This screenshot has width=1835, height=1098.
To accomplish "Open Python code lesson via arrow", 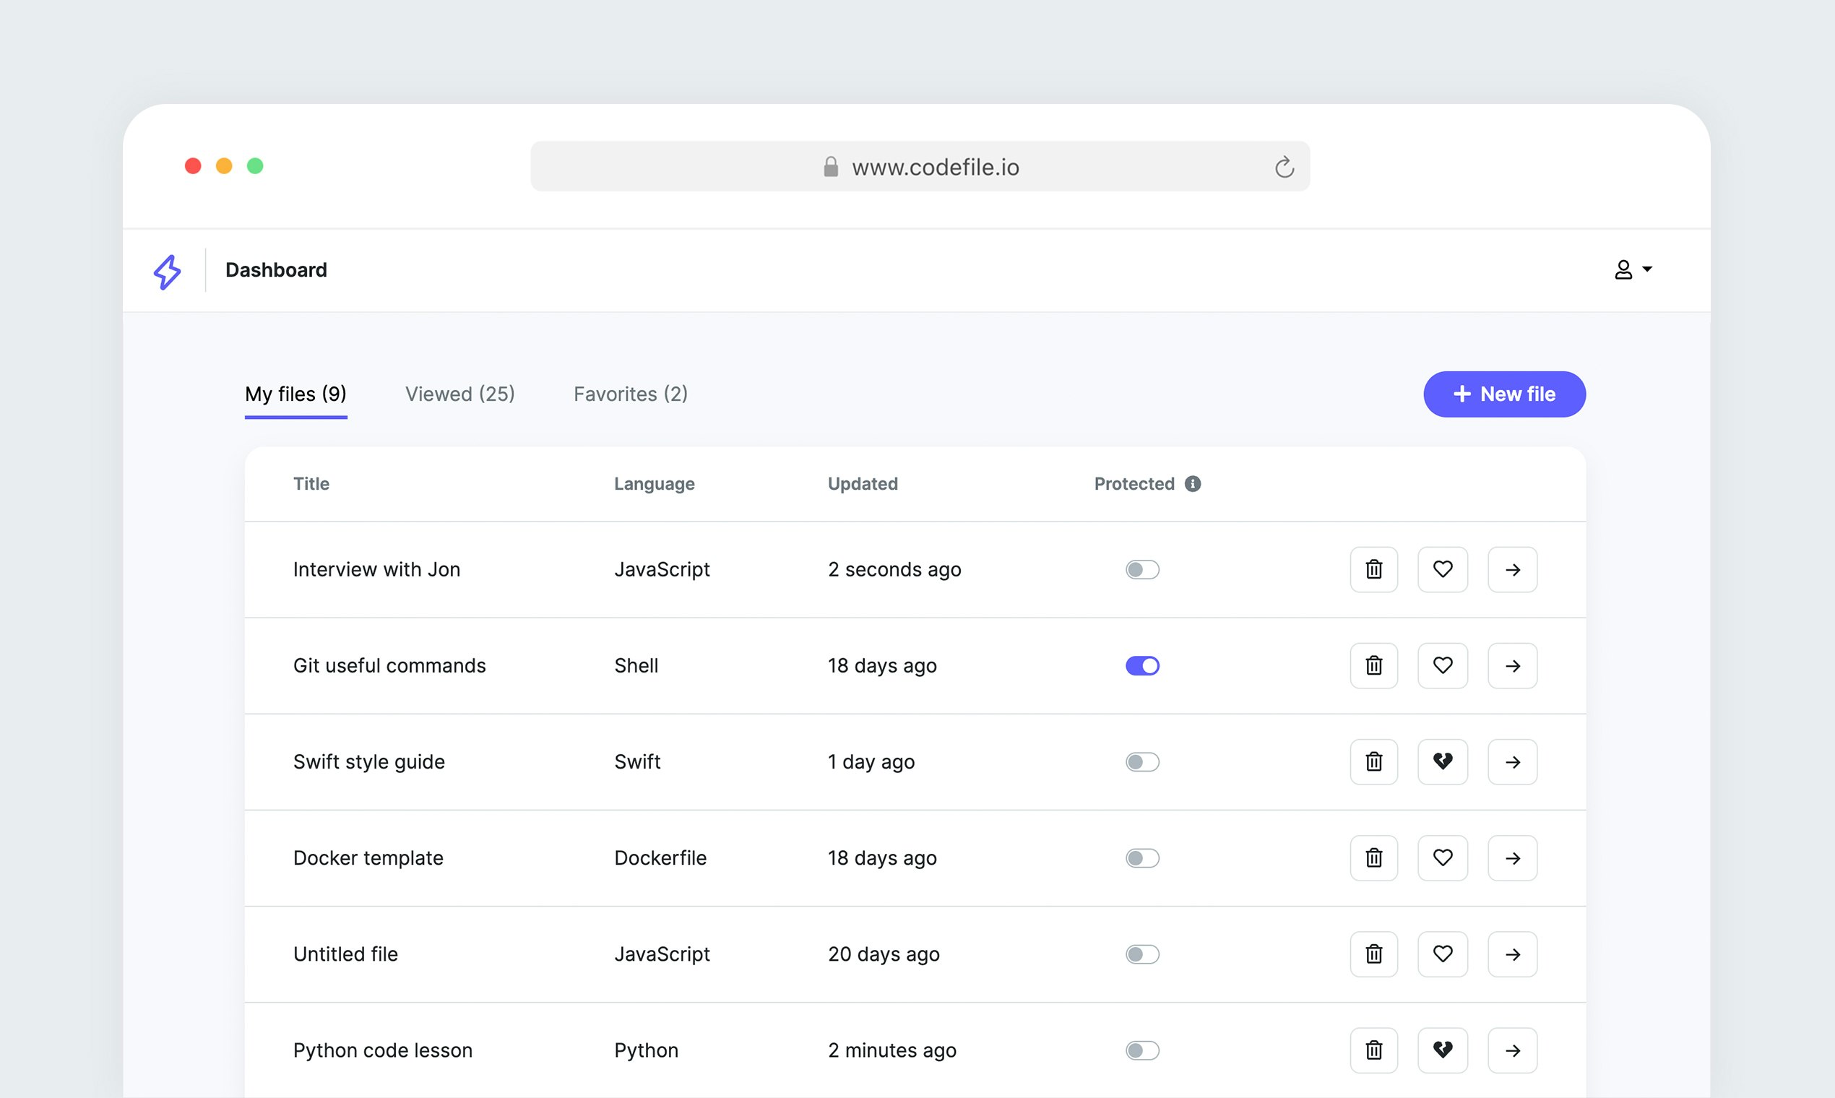I will click(x=1512, y=1050).
